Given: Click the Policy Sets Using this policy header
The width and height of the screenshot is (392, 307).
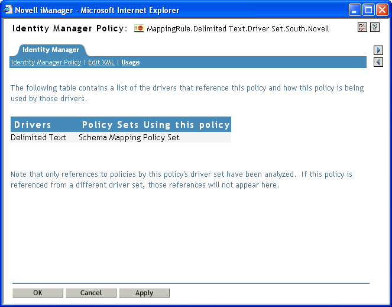Looking at the screenshot, I should click(x=155, y=125).
